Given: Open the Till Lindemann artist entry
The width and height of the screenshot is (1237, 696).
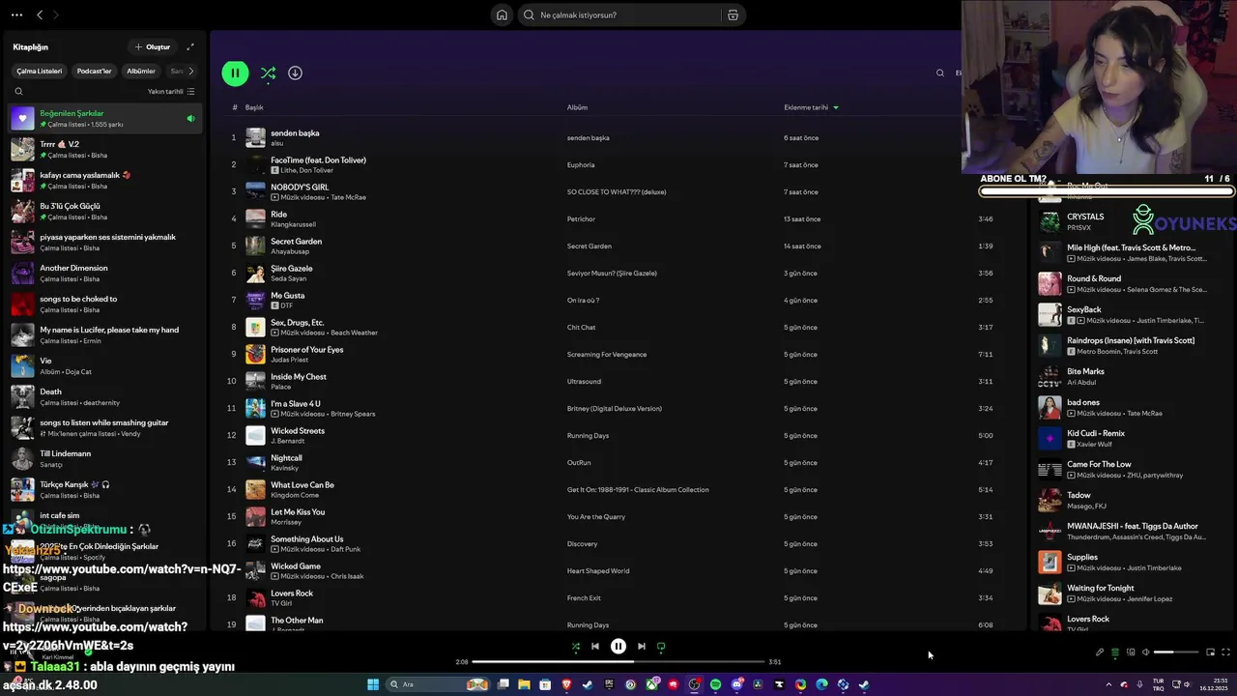Looking at the screenshot, I should (x=104, y=458).
